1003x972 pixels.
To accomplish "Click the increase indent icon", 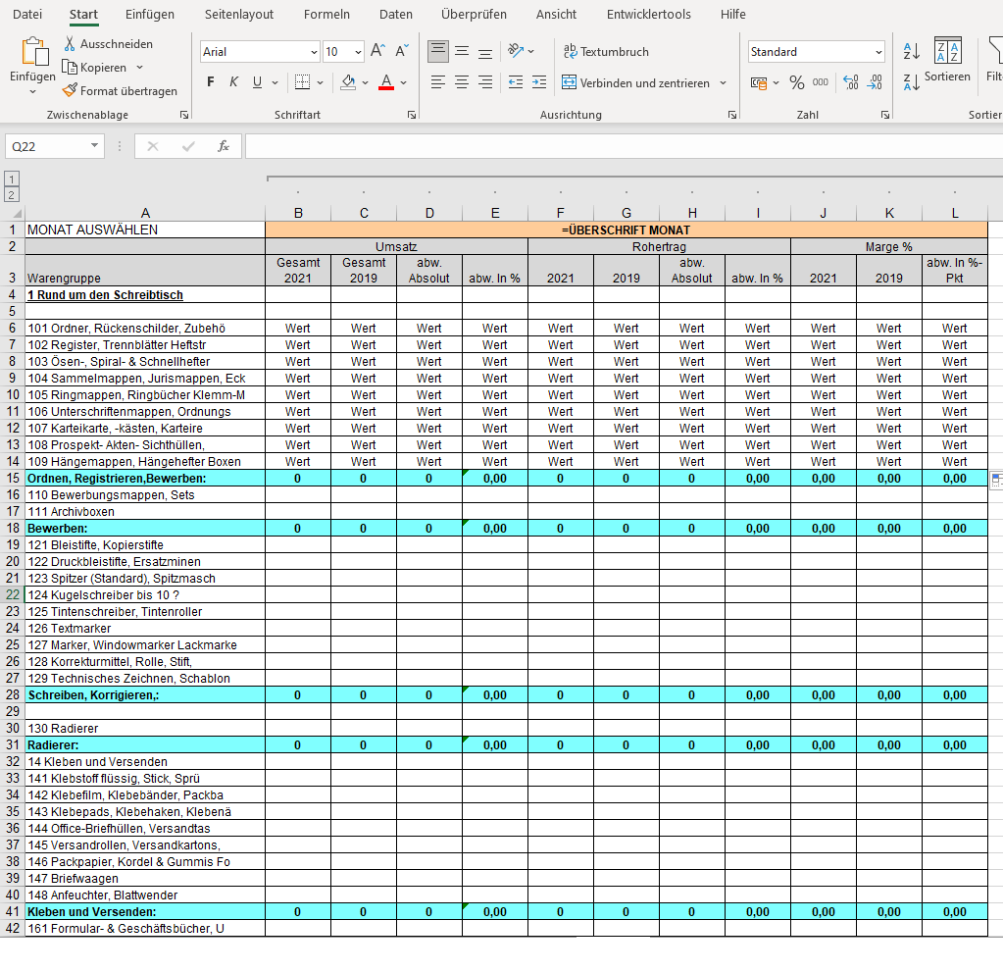I will pyautogui.click(x=539, y=82).
